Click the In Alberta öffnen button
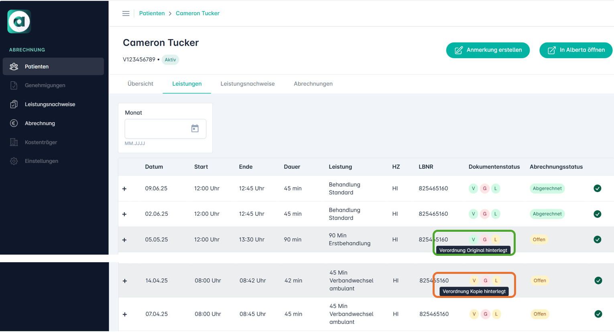The image size is (614, 332). (x=575, y=50)
